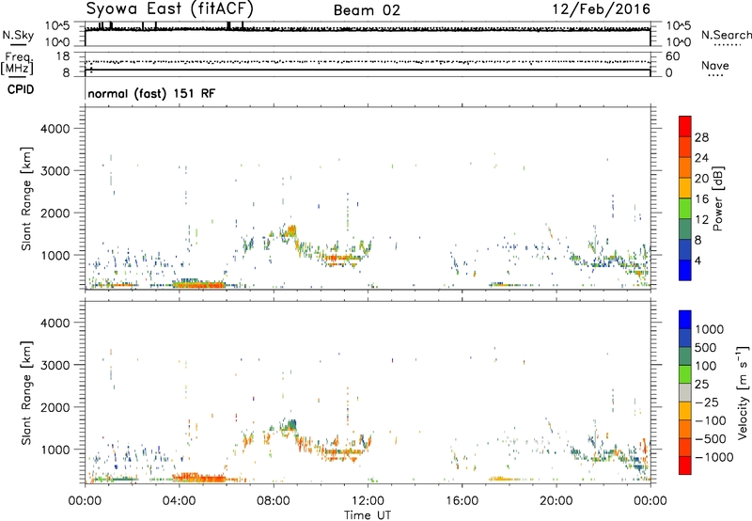Click 'normal (fast) 151 RF' text
Screen dimensions: 752x521
pos(151,93)
